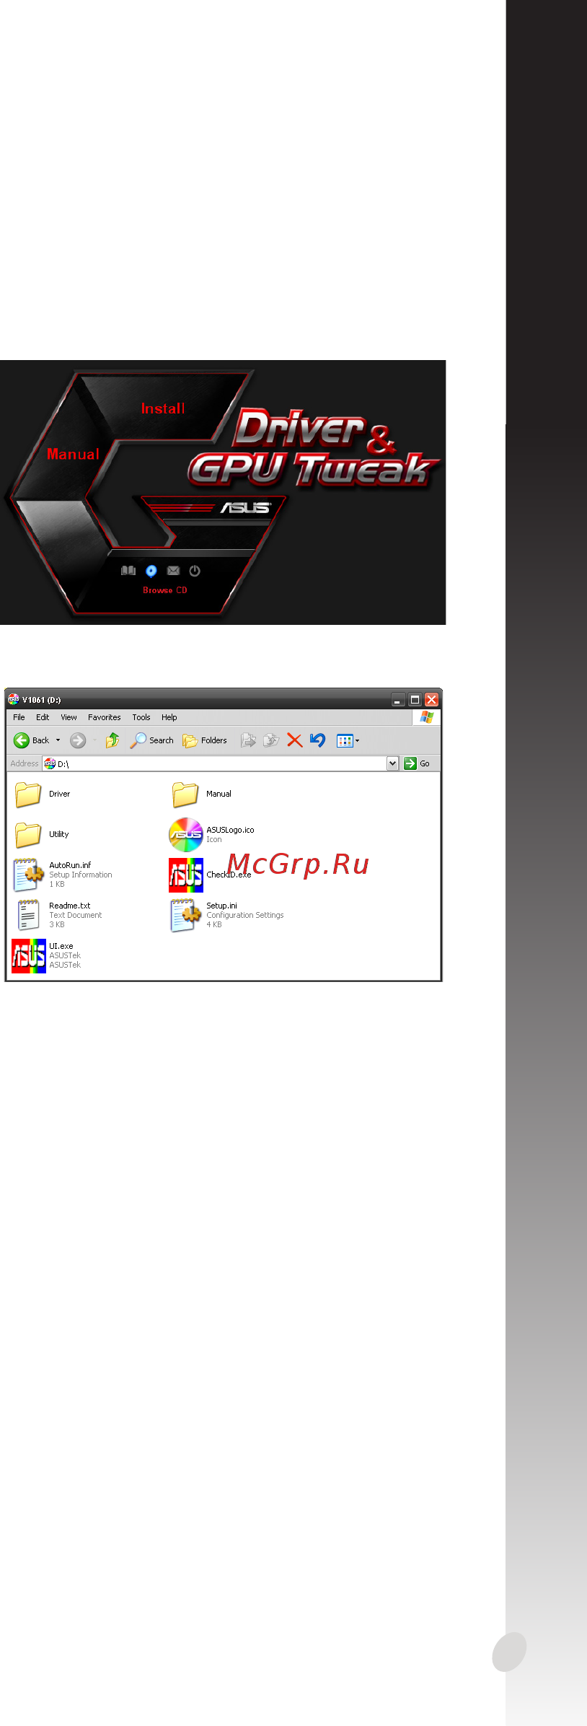This screenshot has height=1726, width=587.
Task: Click the Forward arrow button
Action: [78, 740]
